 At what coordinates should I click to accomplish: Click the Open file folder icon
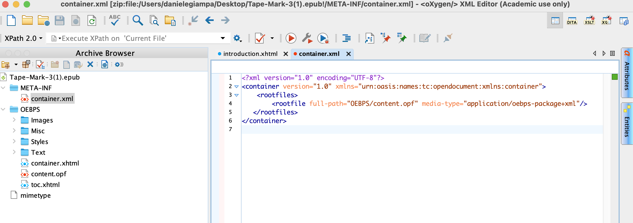pyautogui.click(x=27, y=20)
